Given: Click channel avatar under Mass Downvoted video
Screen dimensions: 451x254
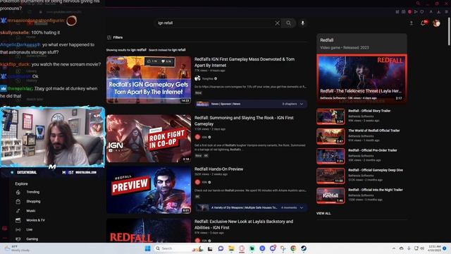Looking at the screenshot, I should (197, 78).
